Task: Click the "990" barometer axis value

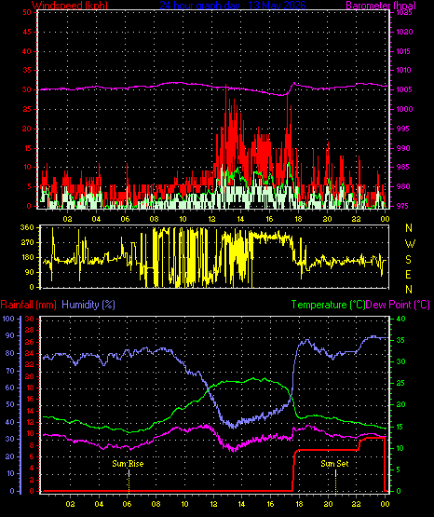Action: click(x=402, y=148)
